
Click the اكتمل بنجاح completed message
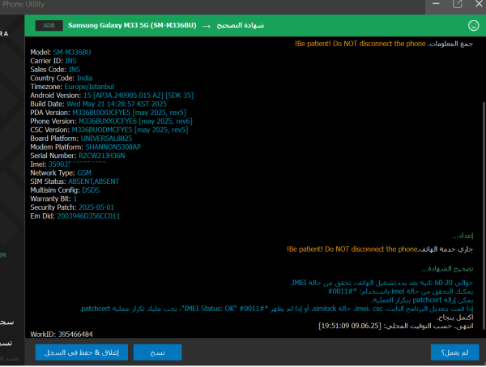coord(455,318)
